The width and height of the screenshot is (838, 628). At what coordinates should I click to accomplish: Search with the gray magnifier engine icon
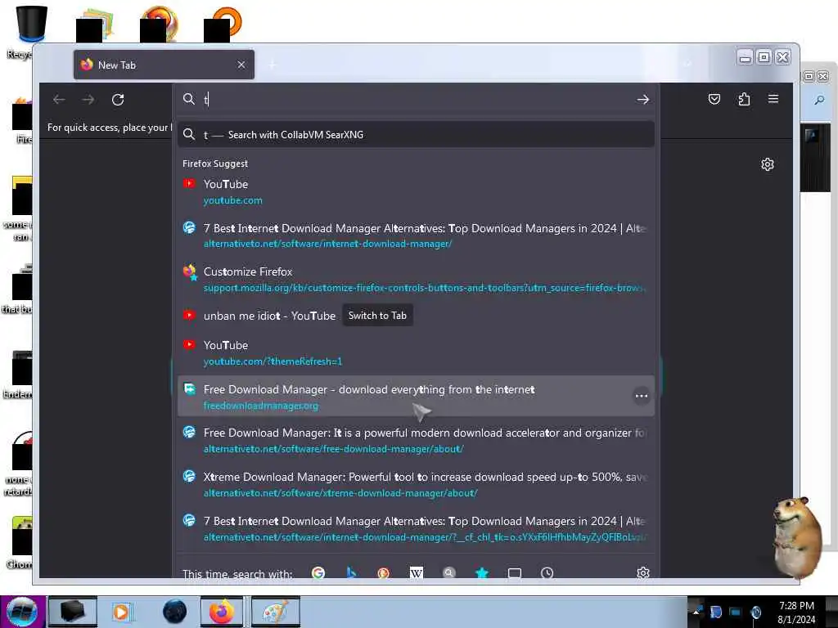coord(449,573)
